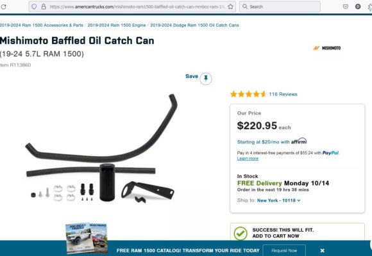372x256 pixels.
Task: Open 2019-2024 Ram 1500 Accessories & Parts breadcrumb
Action: (x=42, y=25)
